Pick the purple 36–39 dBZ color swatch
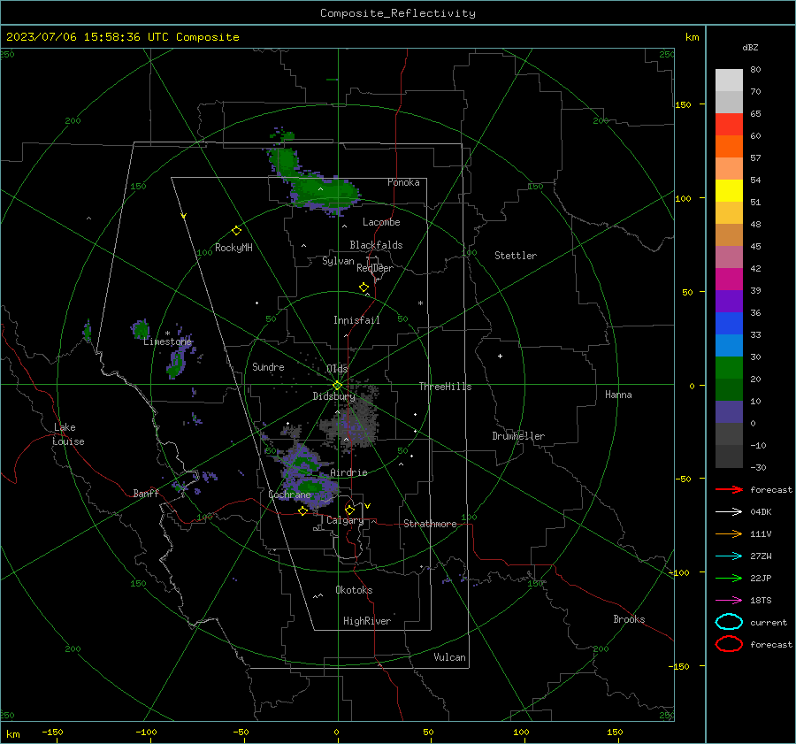Viewport: 796px width, 744px height. [729, 302]
